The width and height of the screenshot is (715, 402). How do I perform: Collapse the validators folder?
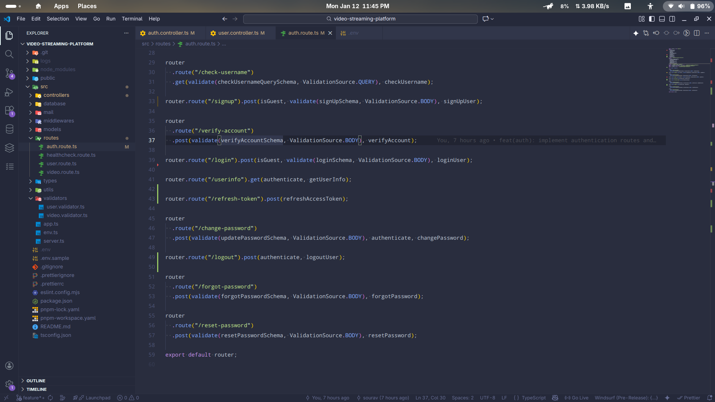pyautogui.click(x=55, y=198)
